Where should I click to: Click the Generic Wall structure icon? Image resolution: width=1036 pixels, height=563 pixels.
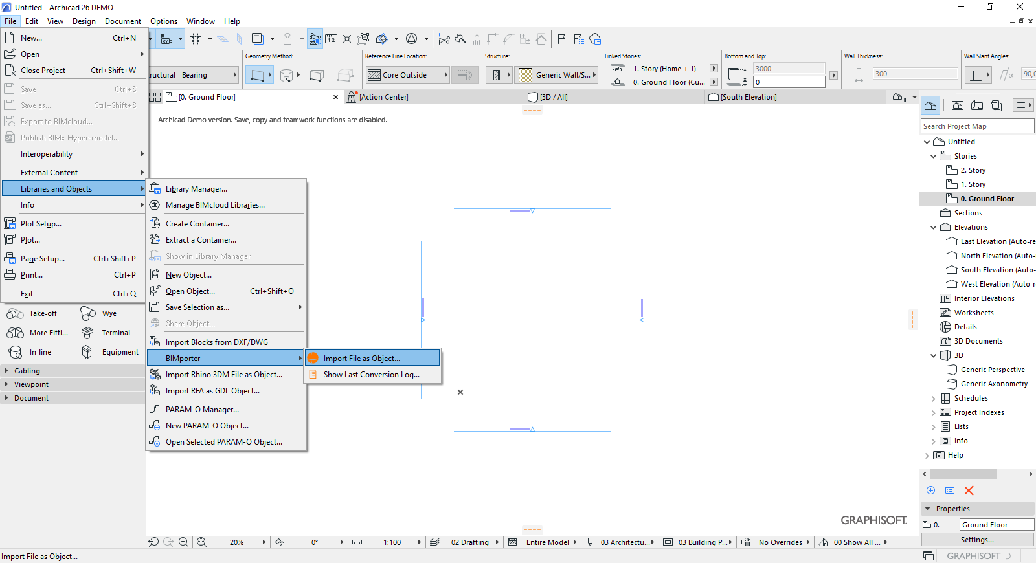point(526,75)
